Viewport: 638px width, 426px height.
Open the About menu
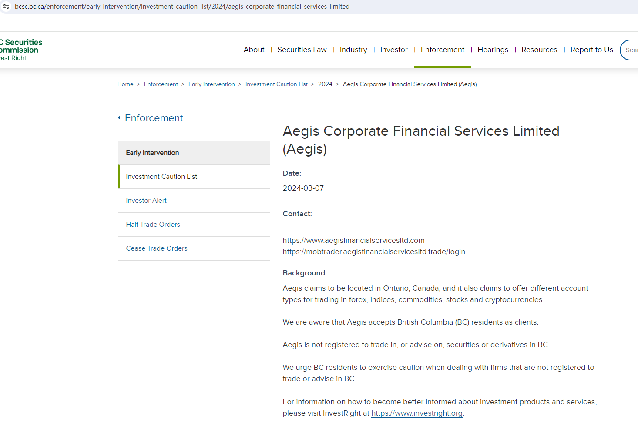click(x=254, y=50)
